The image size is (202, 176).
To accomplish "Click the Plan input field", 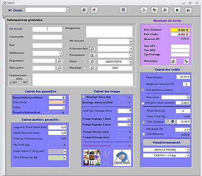I will [x=47, y=45].
